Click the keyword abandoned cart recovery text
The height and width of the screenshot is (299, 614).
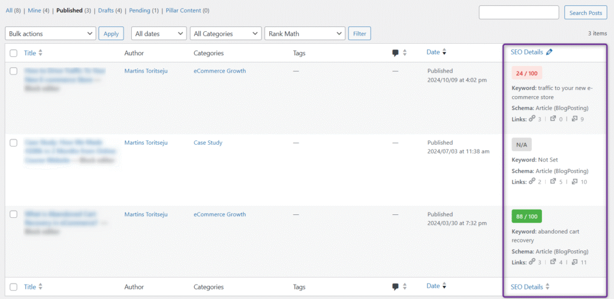(546, 236)
